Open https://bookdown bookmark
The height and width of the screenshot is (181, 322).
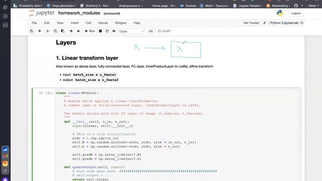pyautogui.click(x=61, y=6)
